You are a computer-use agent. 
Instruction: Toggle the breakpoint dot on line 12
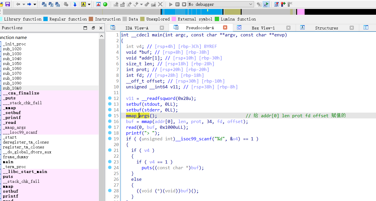[x=110, y=98]
